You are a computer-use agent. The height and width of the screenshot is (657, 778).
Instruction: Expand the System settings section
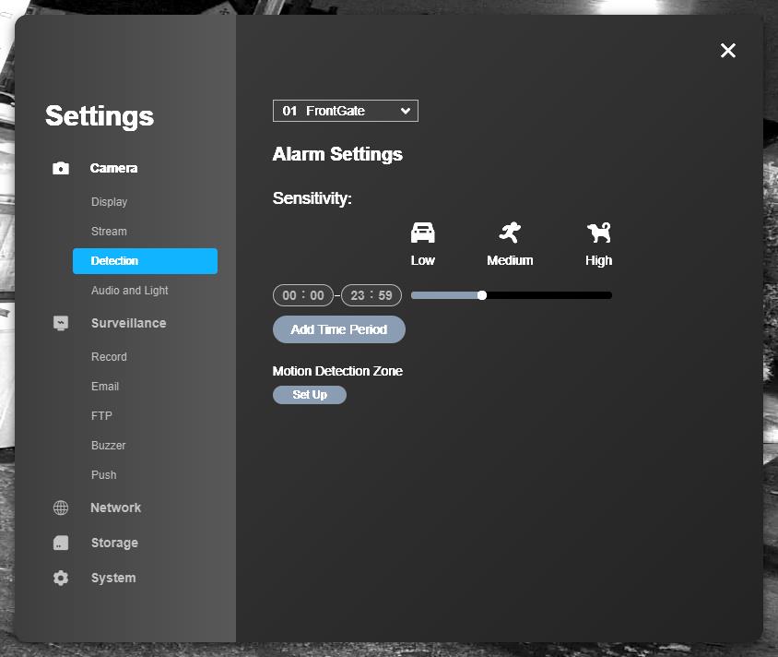coord(113,578)
